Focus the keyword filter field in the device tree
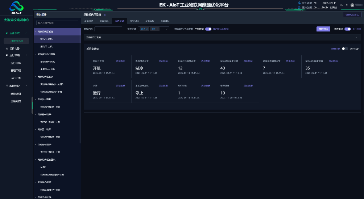364x199 pixels. 57,22
